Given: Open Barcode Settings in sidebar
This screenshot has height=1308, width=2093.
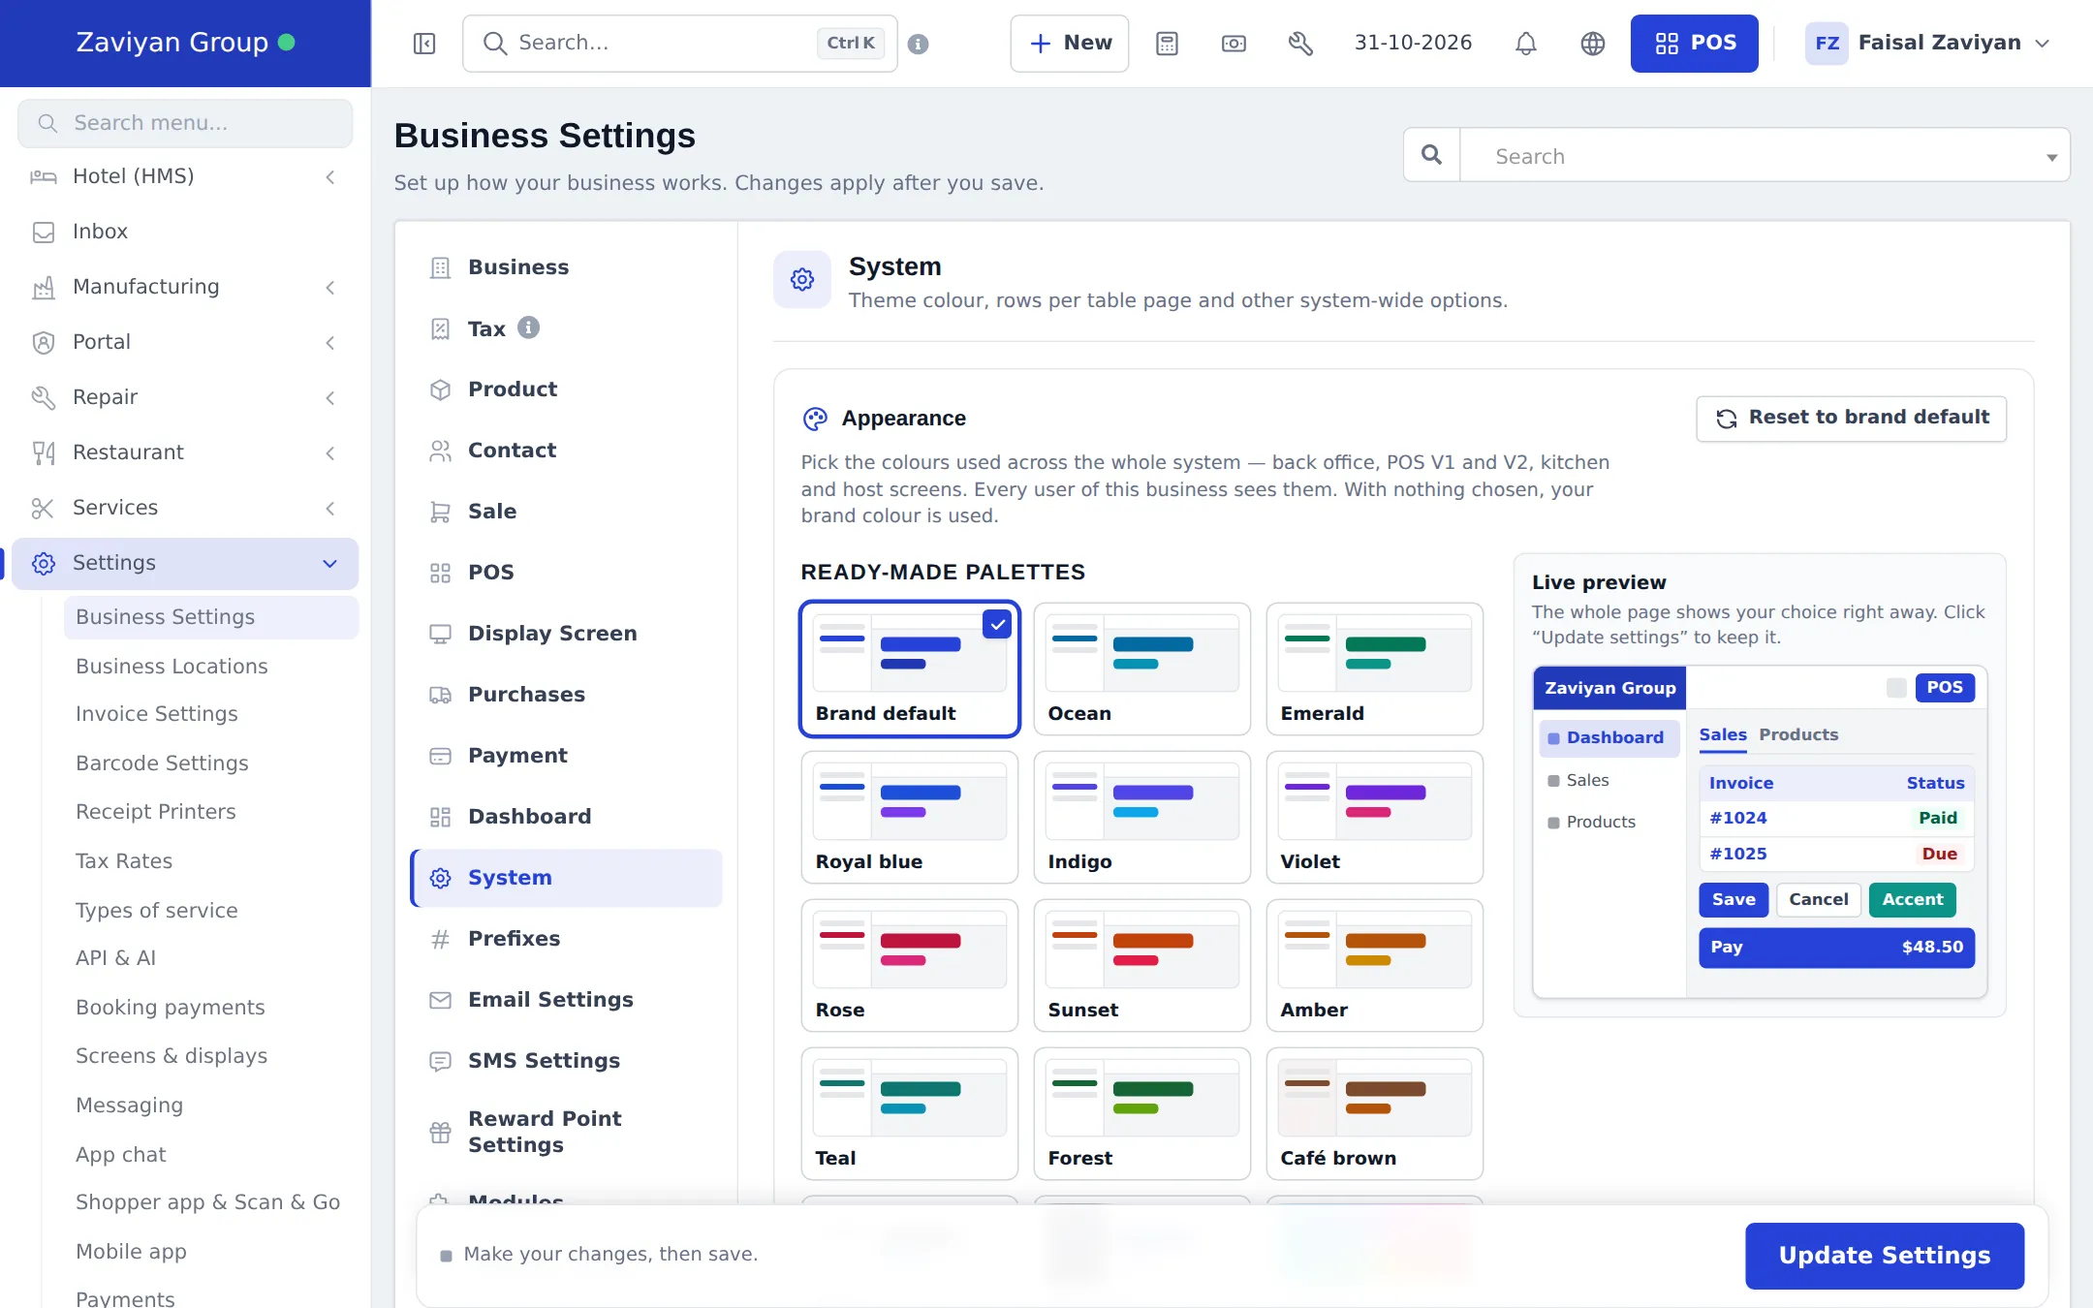Looking at the screenshot, I should (162, 763).
